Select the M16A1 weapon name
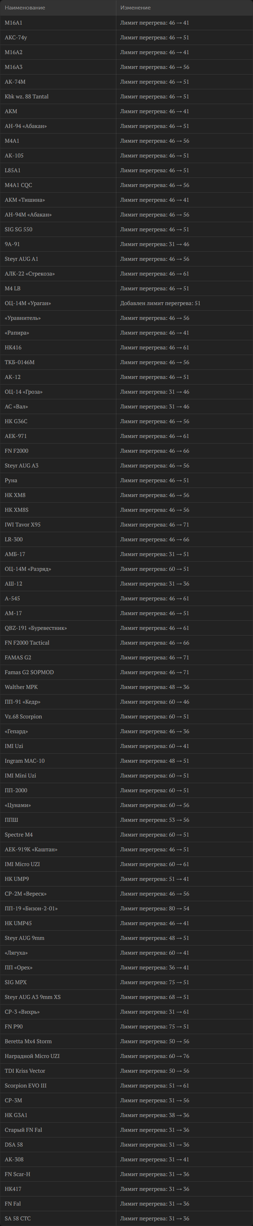 pyautogui.click(x=13, y=23)
